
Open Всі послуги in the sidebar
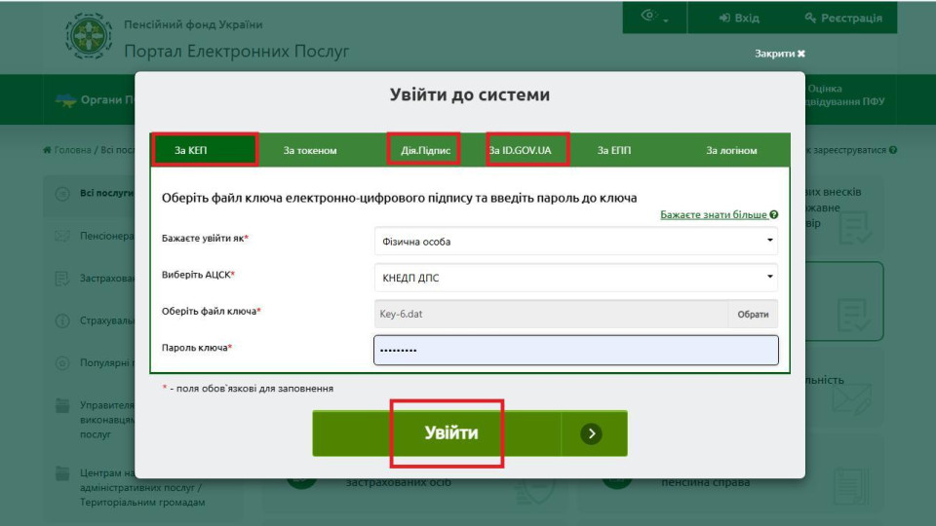click(x=106, y=193)
